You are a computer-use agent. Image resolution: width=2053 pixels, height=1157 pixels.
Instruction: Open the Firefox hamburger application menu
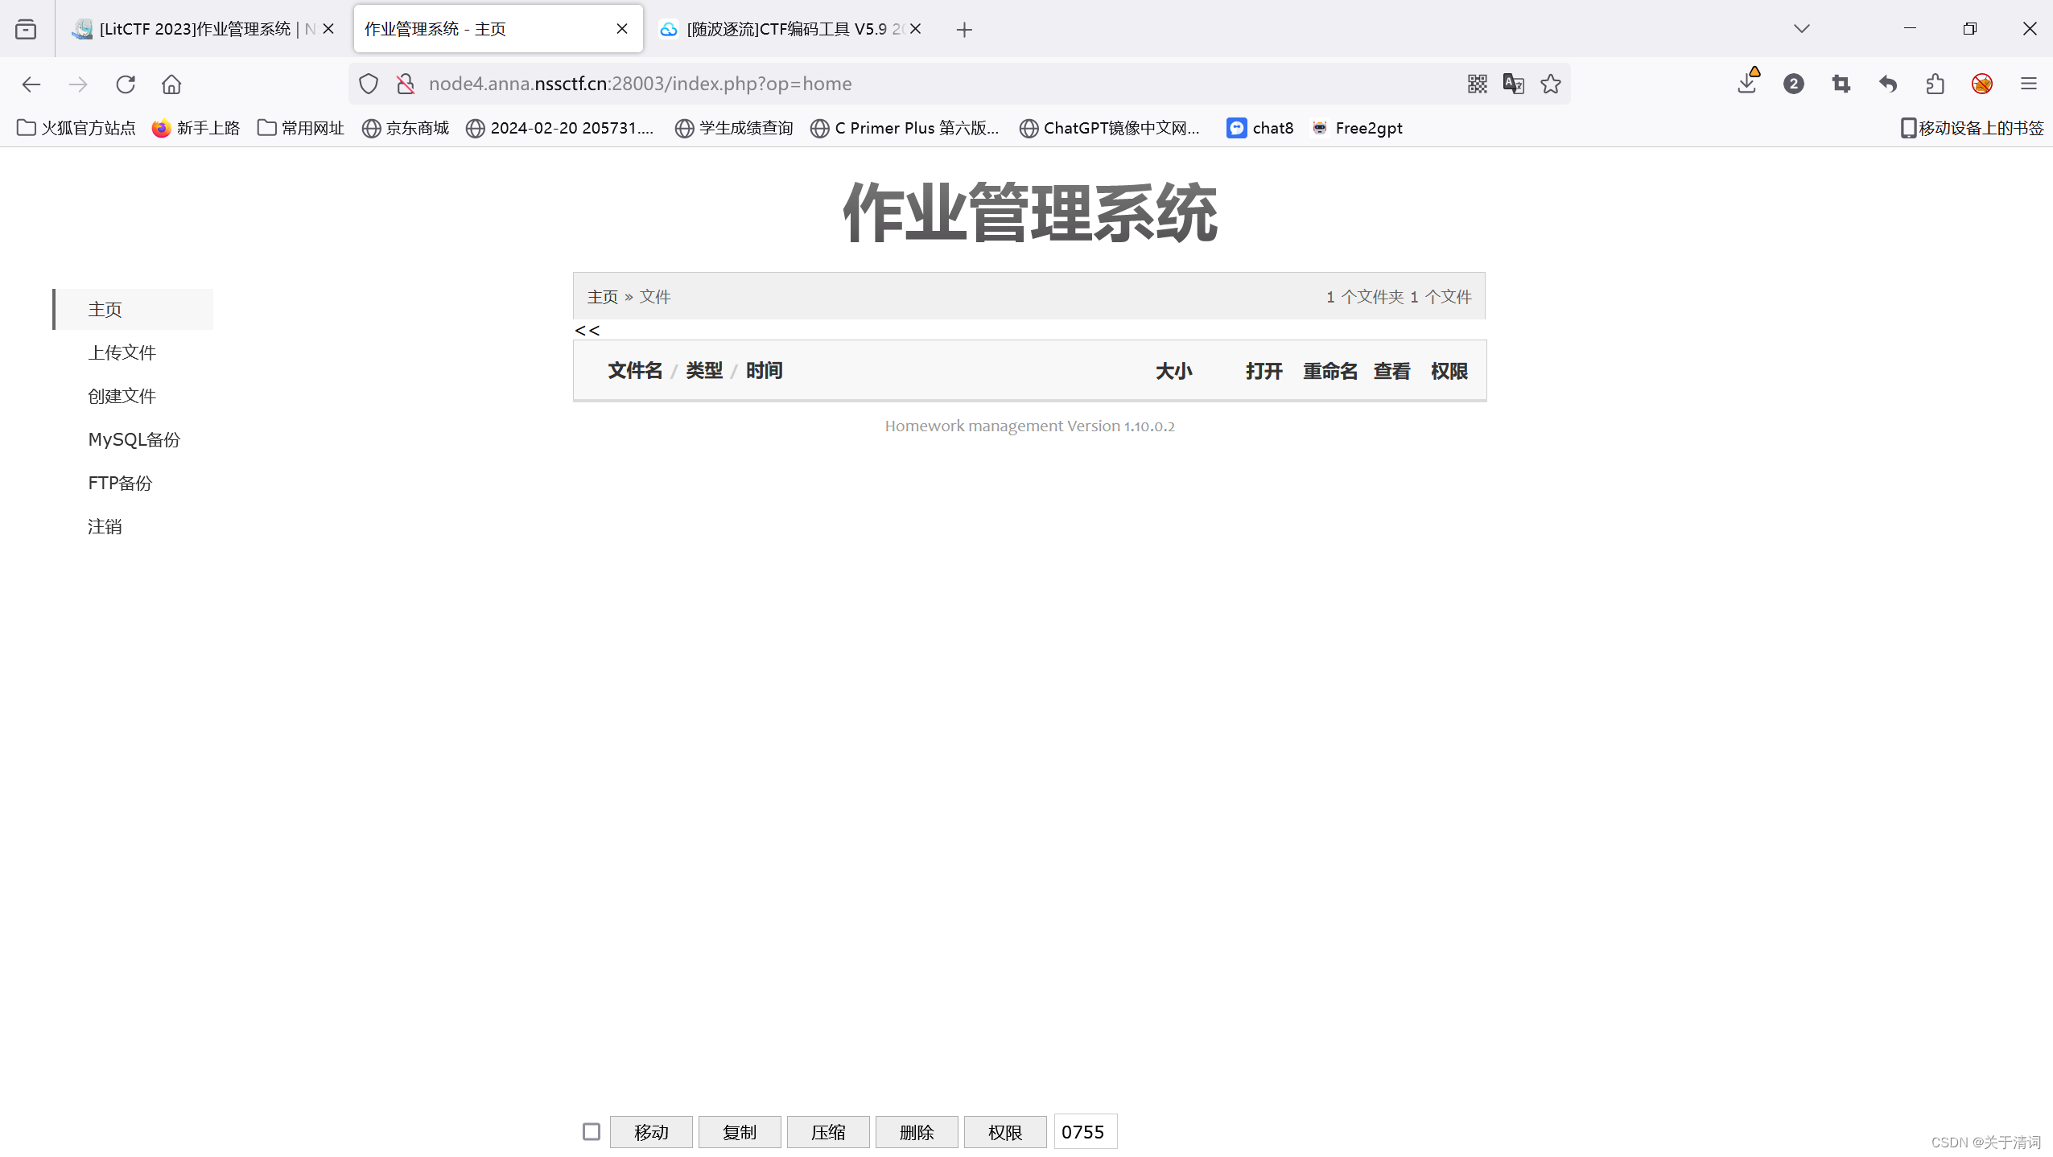coord(2029,84)
